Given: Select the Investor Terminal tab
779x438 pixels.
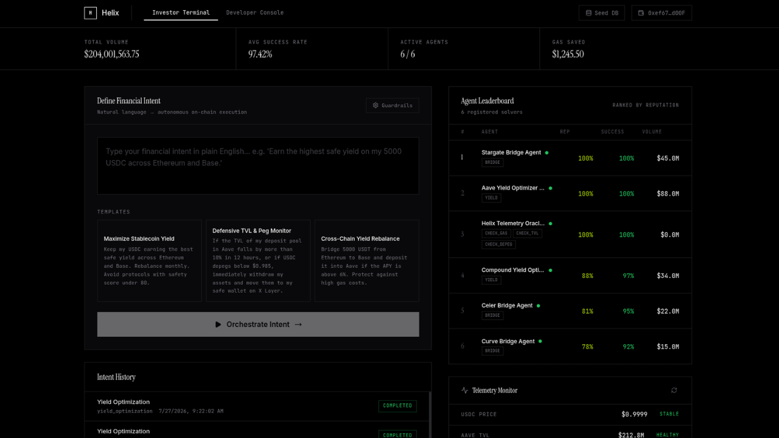Looking at the screenshot, I should point(181,13).
